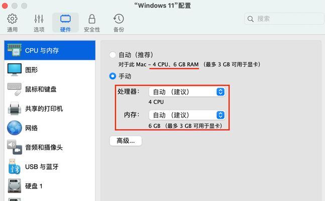Viewport: 325px width, 201px height.
Task: Open the 内存 memory dropdown
Action: click(187, 115)
